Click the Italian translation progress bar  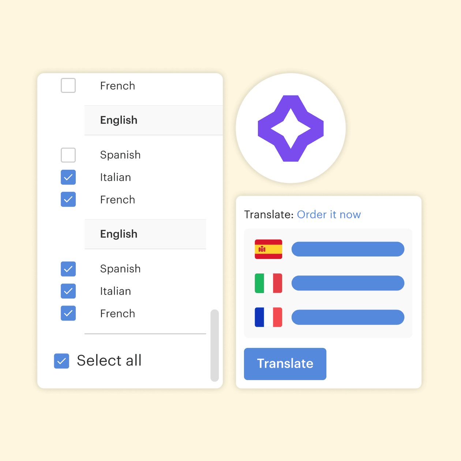pyautogui.click(x=348, y=283)
